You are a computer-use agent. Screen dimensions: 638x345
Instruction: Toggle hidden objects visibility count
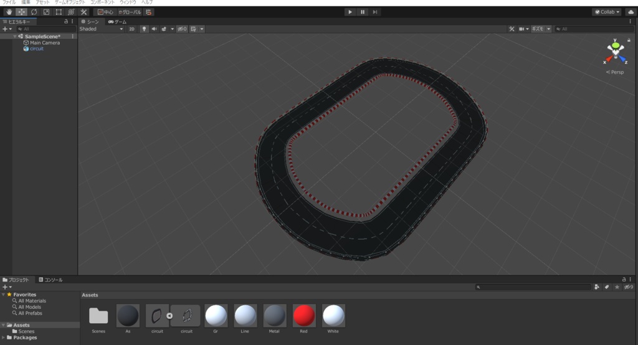tap(182, 29)
